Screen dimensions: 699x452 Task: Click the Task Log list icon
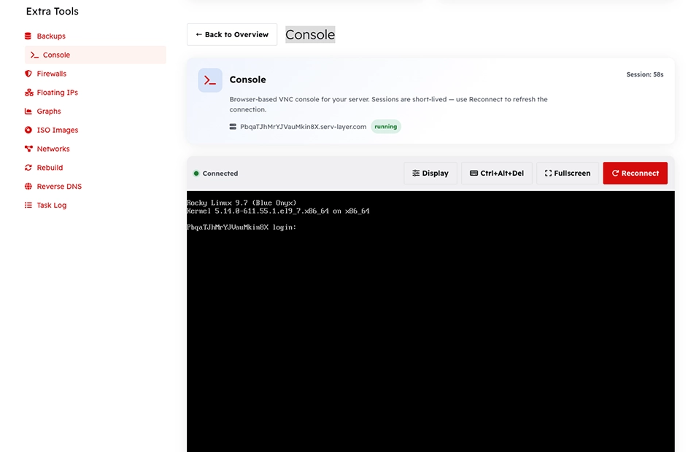point(28,205)
